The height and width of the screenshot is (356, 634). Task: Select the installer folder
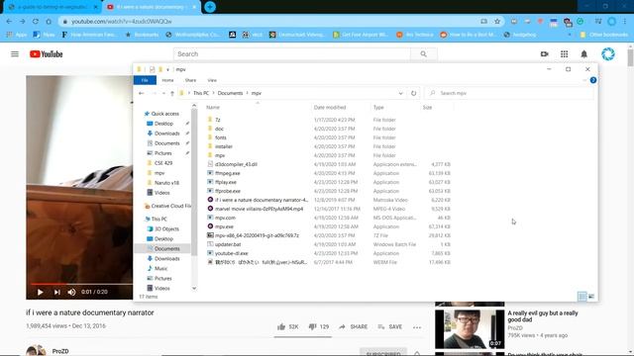click(x=224, y=146)
